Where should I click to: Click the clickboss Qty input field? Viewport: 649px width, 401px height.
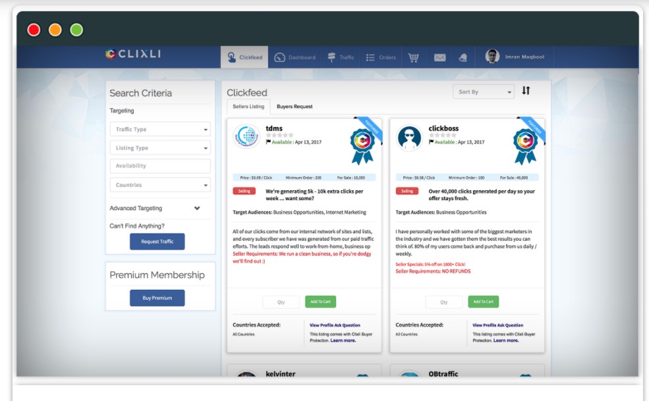pos(443,302)
